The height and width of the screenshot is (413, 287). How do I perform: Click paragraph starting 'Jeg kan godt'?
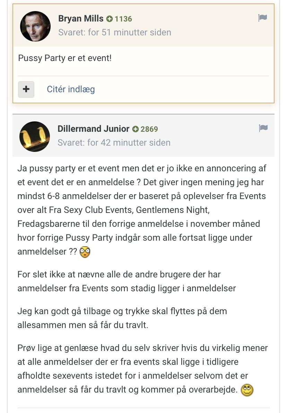tap(122, 318)
